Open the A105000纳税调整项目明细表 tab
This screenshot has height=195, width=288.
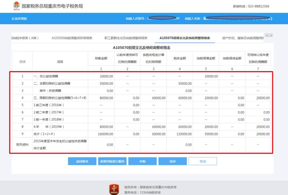pyautogui.click(x=72, y=38)
